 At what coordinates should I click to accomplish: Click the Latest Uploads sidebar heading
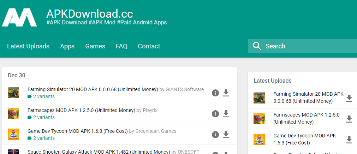(x=273, y=81)
